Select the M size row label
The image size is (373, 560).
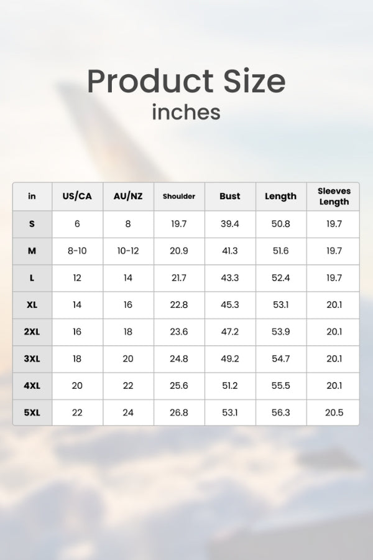pyautogui.click(x=32, y=251)
